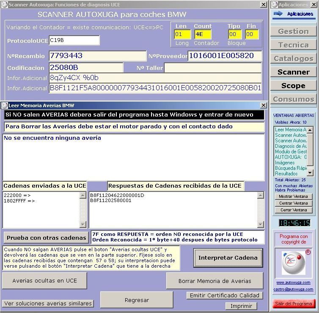Open the castro@autoxuga.com email link

[x=293, y=289]
